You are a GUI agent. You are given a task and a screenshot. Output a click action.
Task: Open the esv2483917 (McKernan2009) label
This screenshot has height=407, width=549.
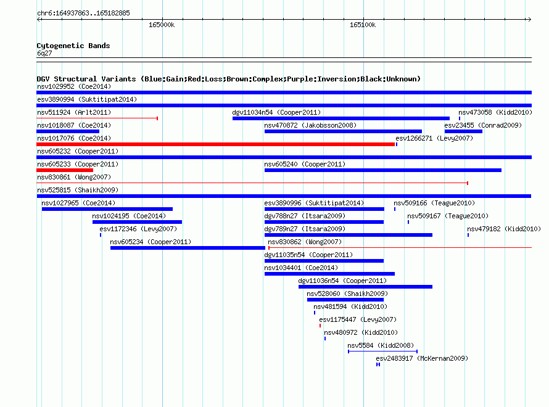point(422,358)
